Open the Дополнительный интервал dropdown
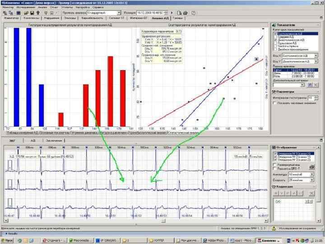Screen dimensions: 325x244 [302, 85]
